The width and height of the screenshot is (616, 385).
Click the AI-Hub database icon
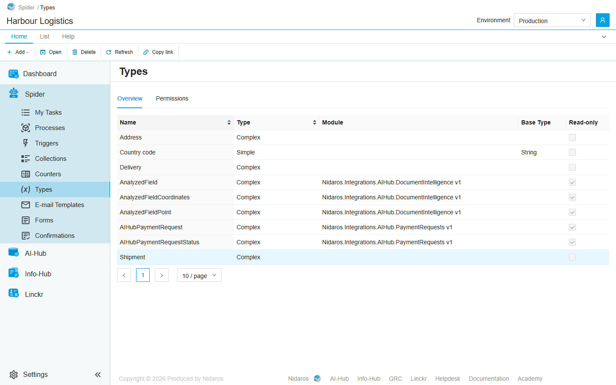tap(14, 252)
